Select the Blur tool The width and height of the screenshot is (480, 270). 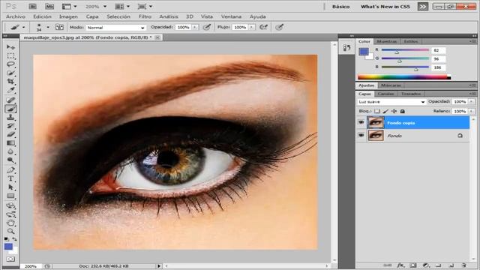tap(10, 151)
